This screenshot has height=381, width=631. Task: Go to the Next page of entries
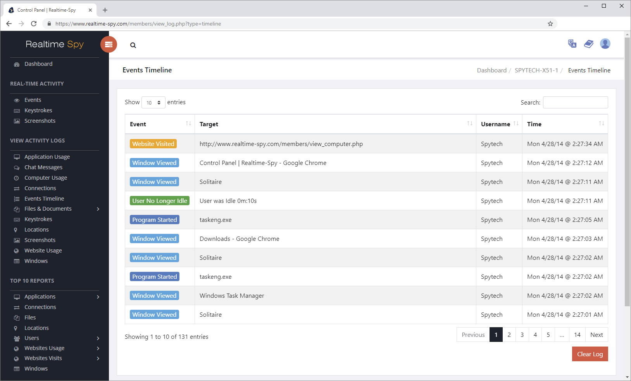pyautogui.click(x=597, y=335)
